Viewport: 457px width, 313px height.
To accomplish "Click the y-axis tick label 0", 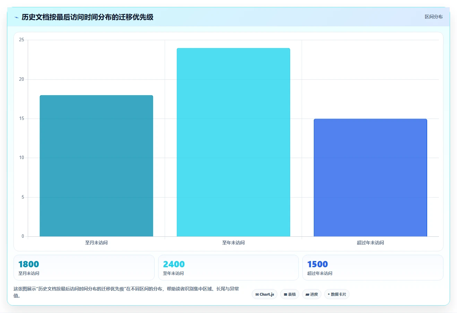I will pos(23,236).
